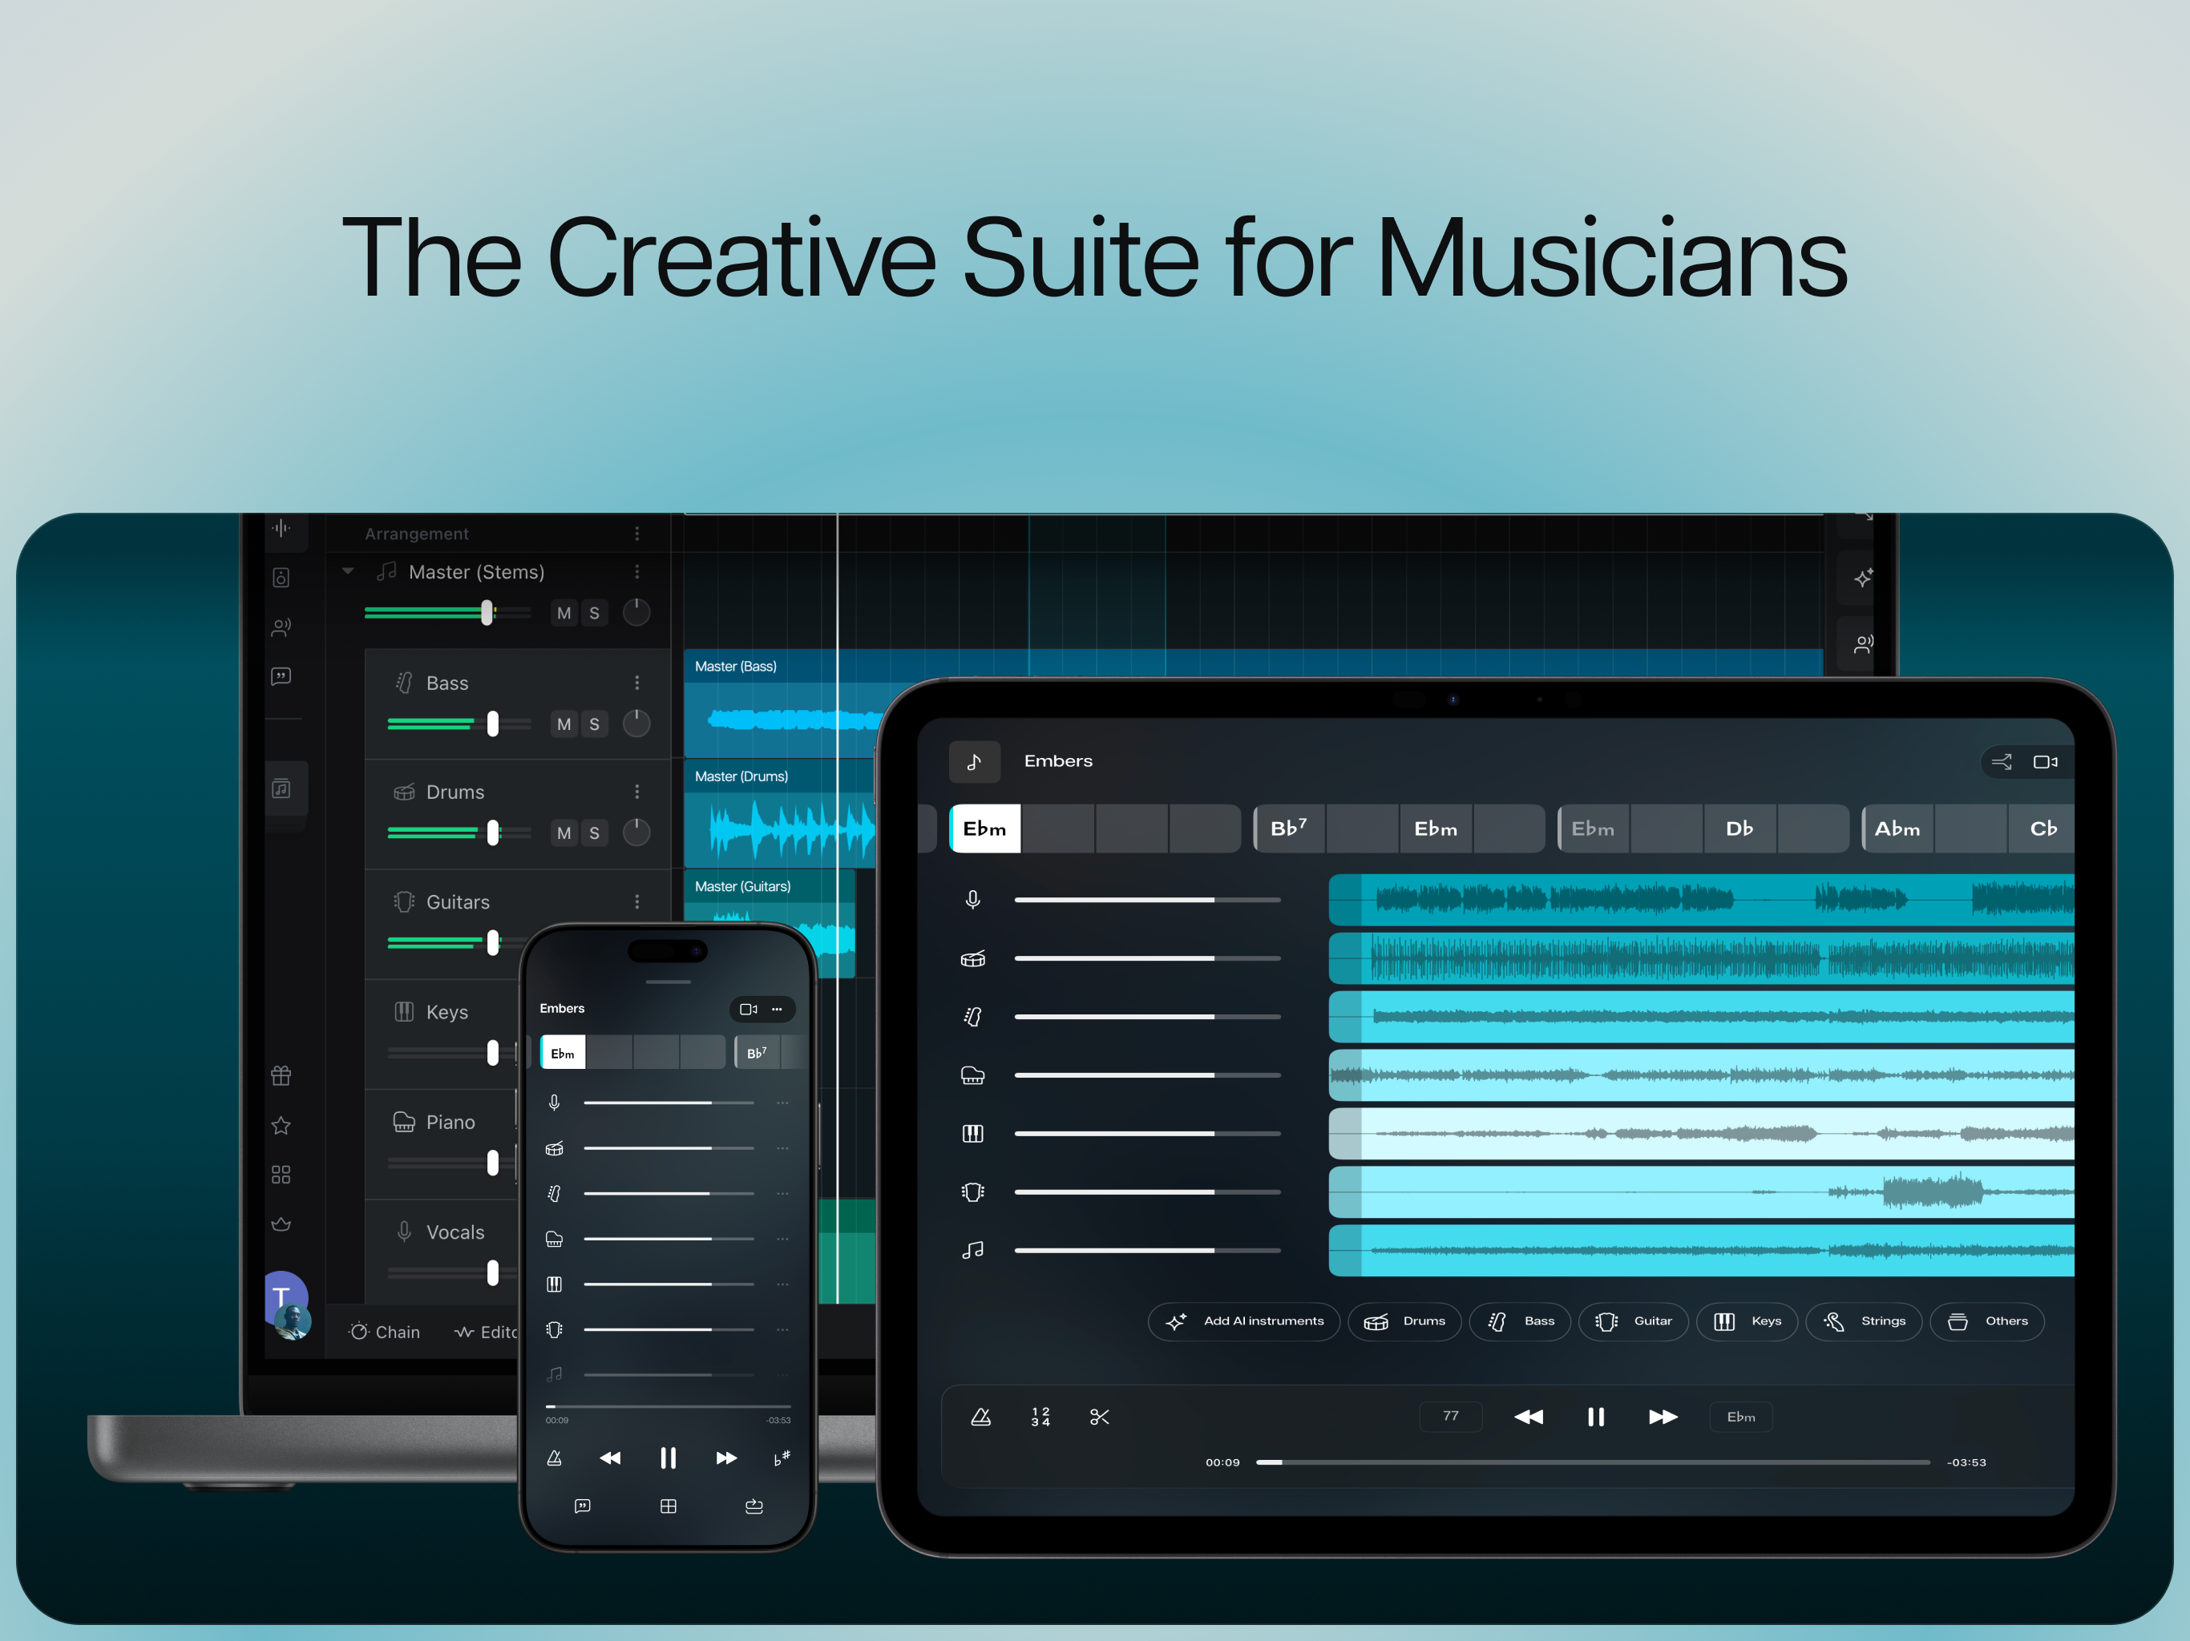This screenshot has width=2190, height=1641.
Task: Click the microphone vocals track icon on tablet
Action: (x=973, y=899)
